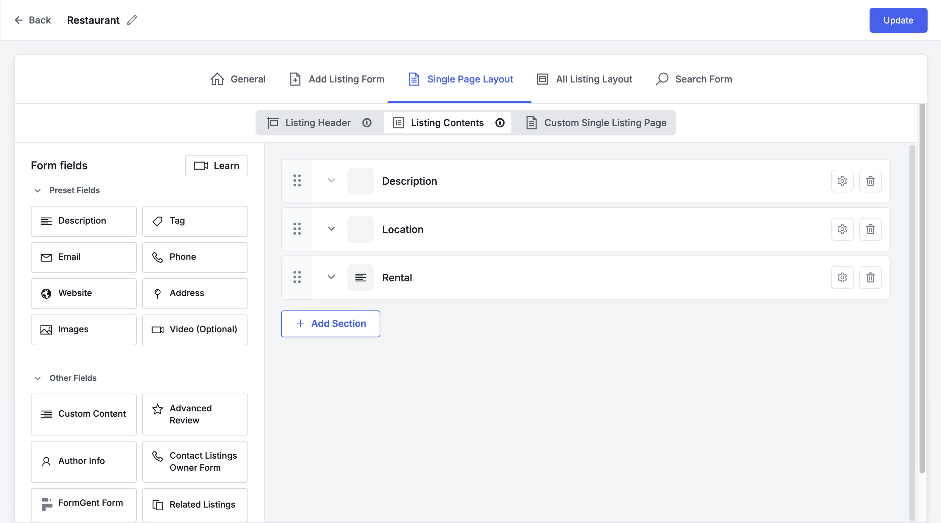This screenshot has width=941, height=523.
Task: Expand the Rental section chevron
Action: click(331, 278)
